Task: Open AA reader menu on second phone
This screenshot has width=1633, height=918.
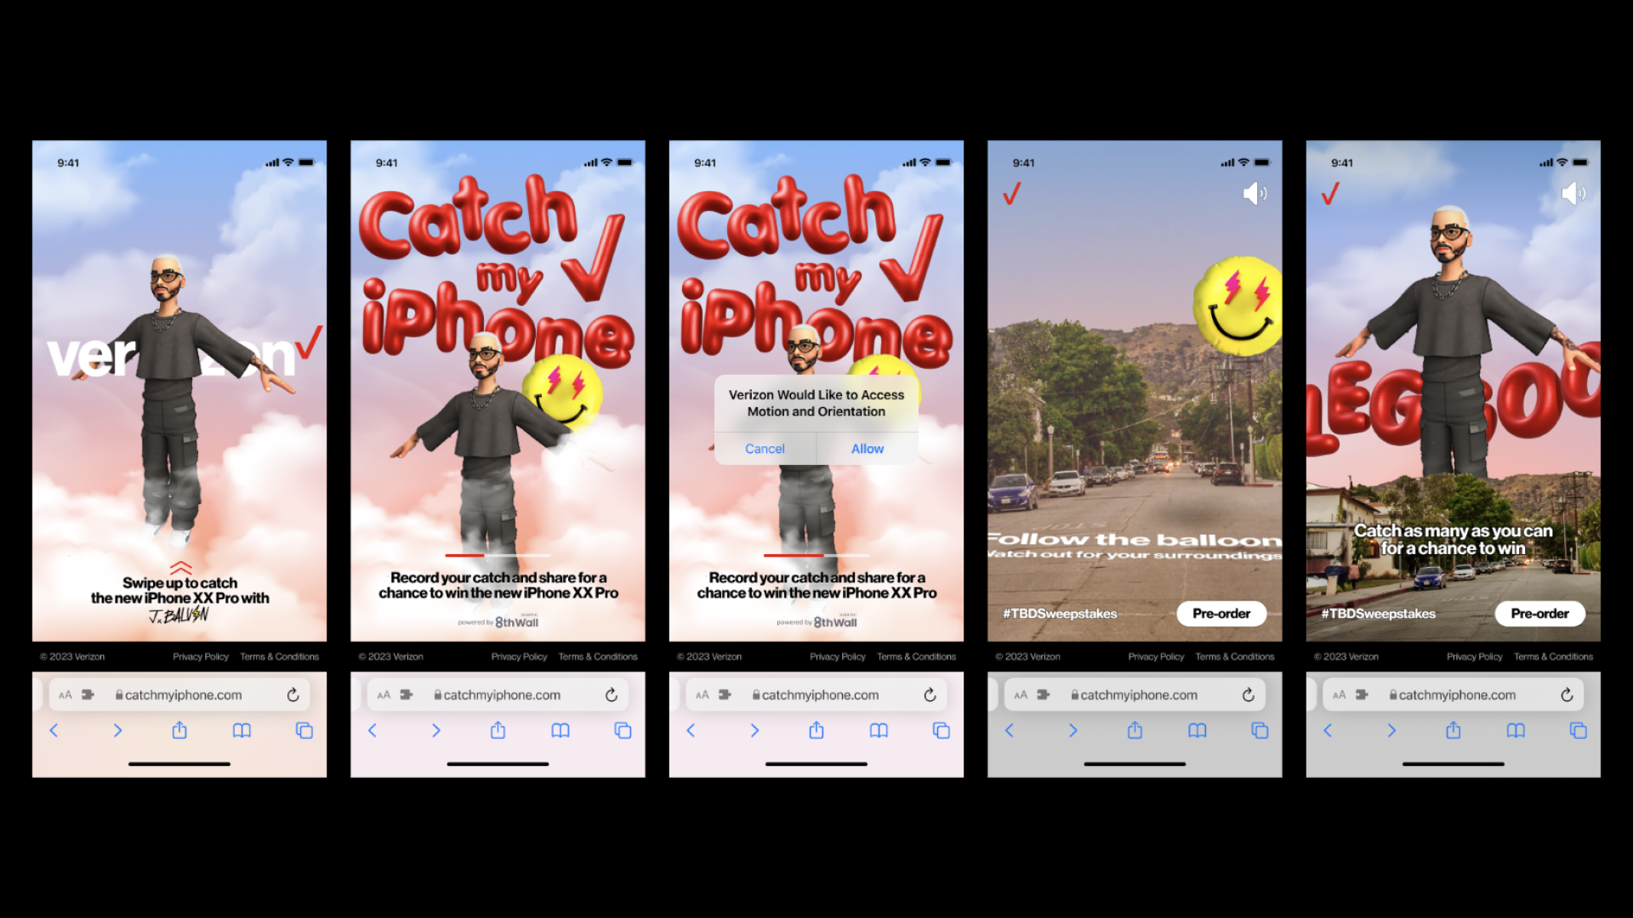Action: pos(384,695)
